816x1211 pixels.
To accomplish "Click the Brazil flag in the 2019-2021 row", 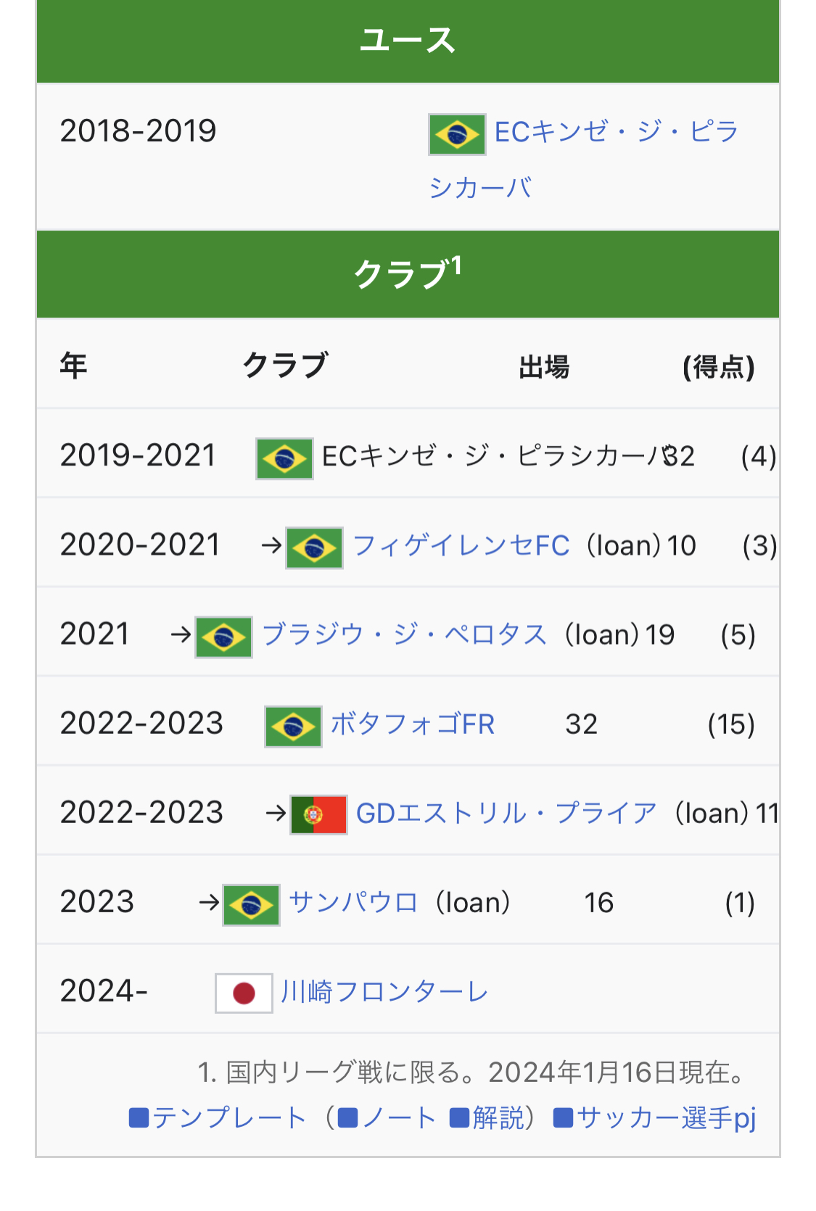I will pos(284,458).
